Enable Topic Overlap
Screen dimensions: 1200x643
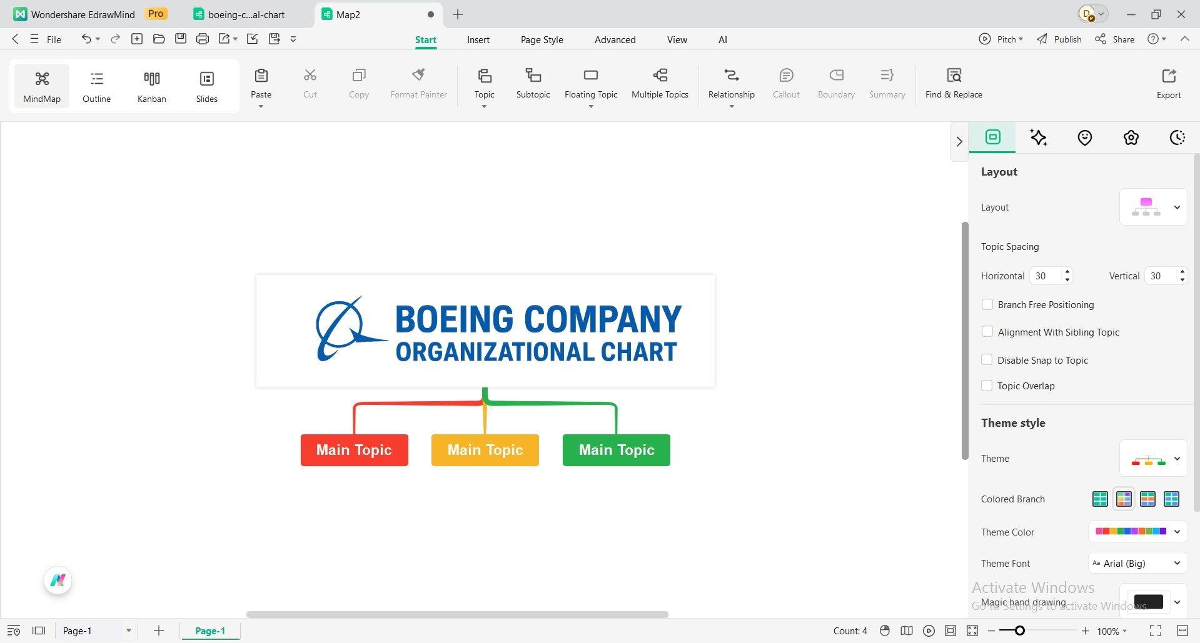point(987,386)
